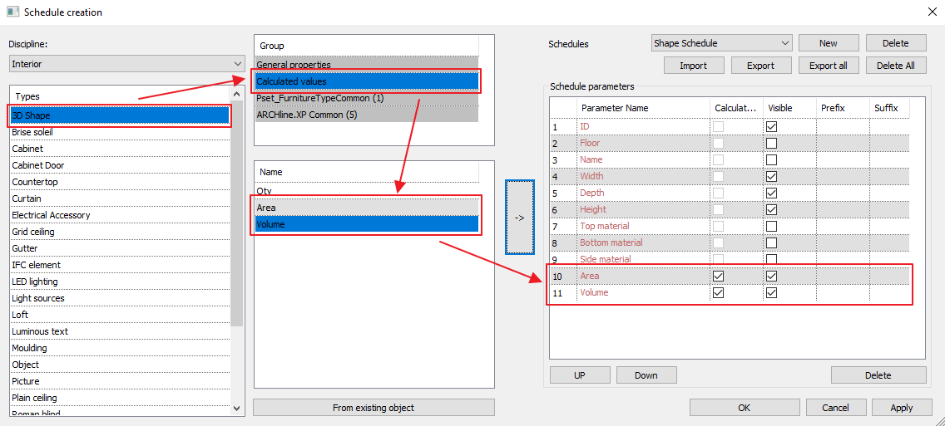The image size is (945, 426).
Task: Click the arrow button to add parameter
Action: (x=519, y=218)
